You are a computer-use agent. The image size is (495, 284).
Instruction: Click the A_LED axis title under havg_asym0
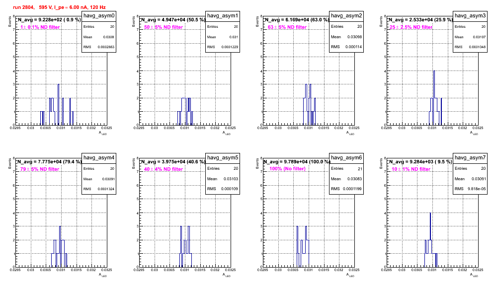pos(103,133)
